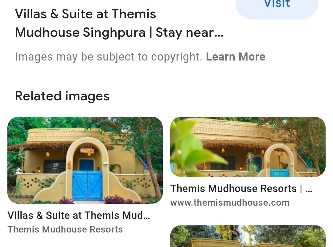Open the partially visible bottom-right related image
This screenshot has width=333, height=247.
pos(248,236)
